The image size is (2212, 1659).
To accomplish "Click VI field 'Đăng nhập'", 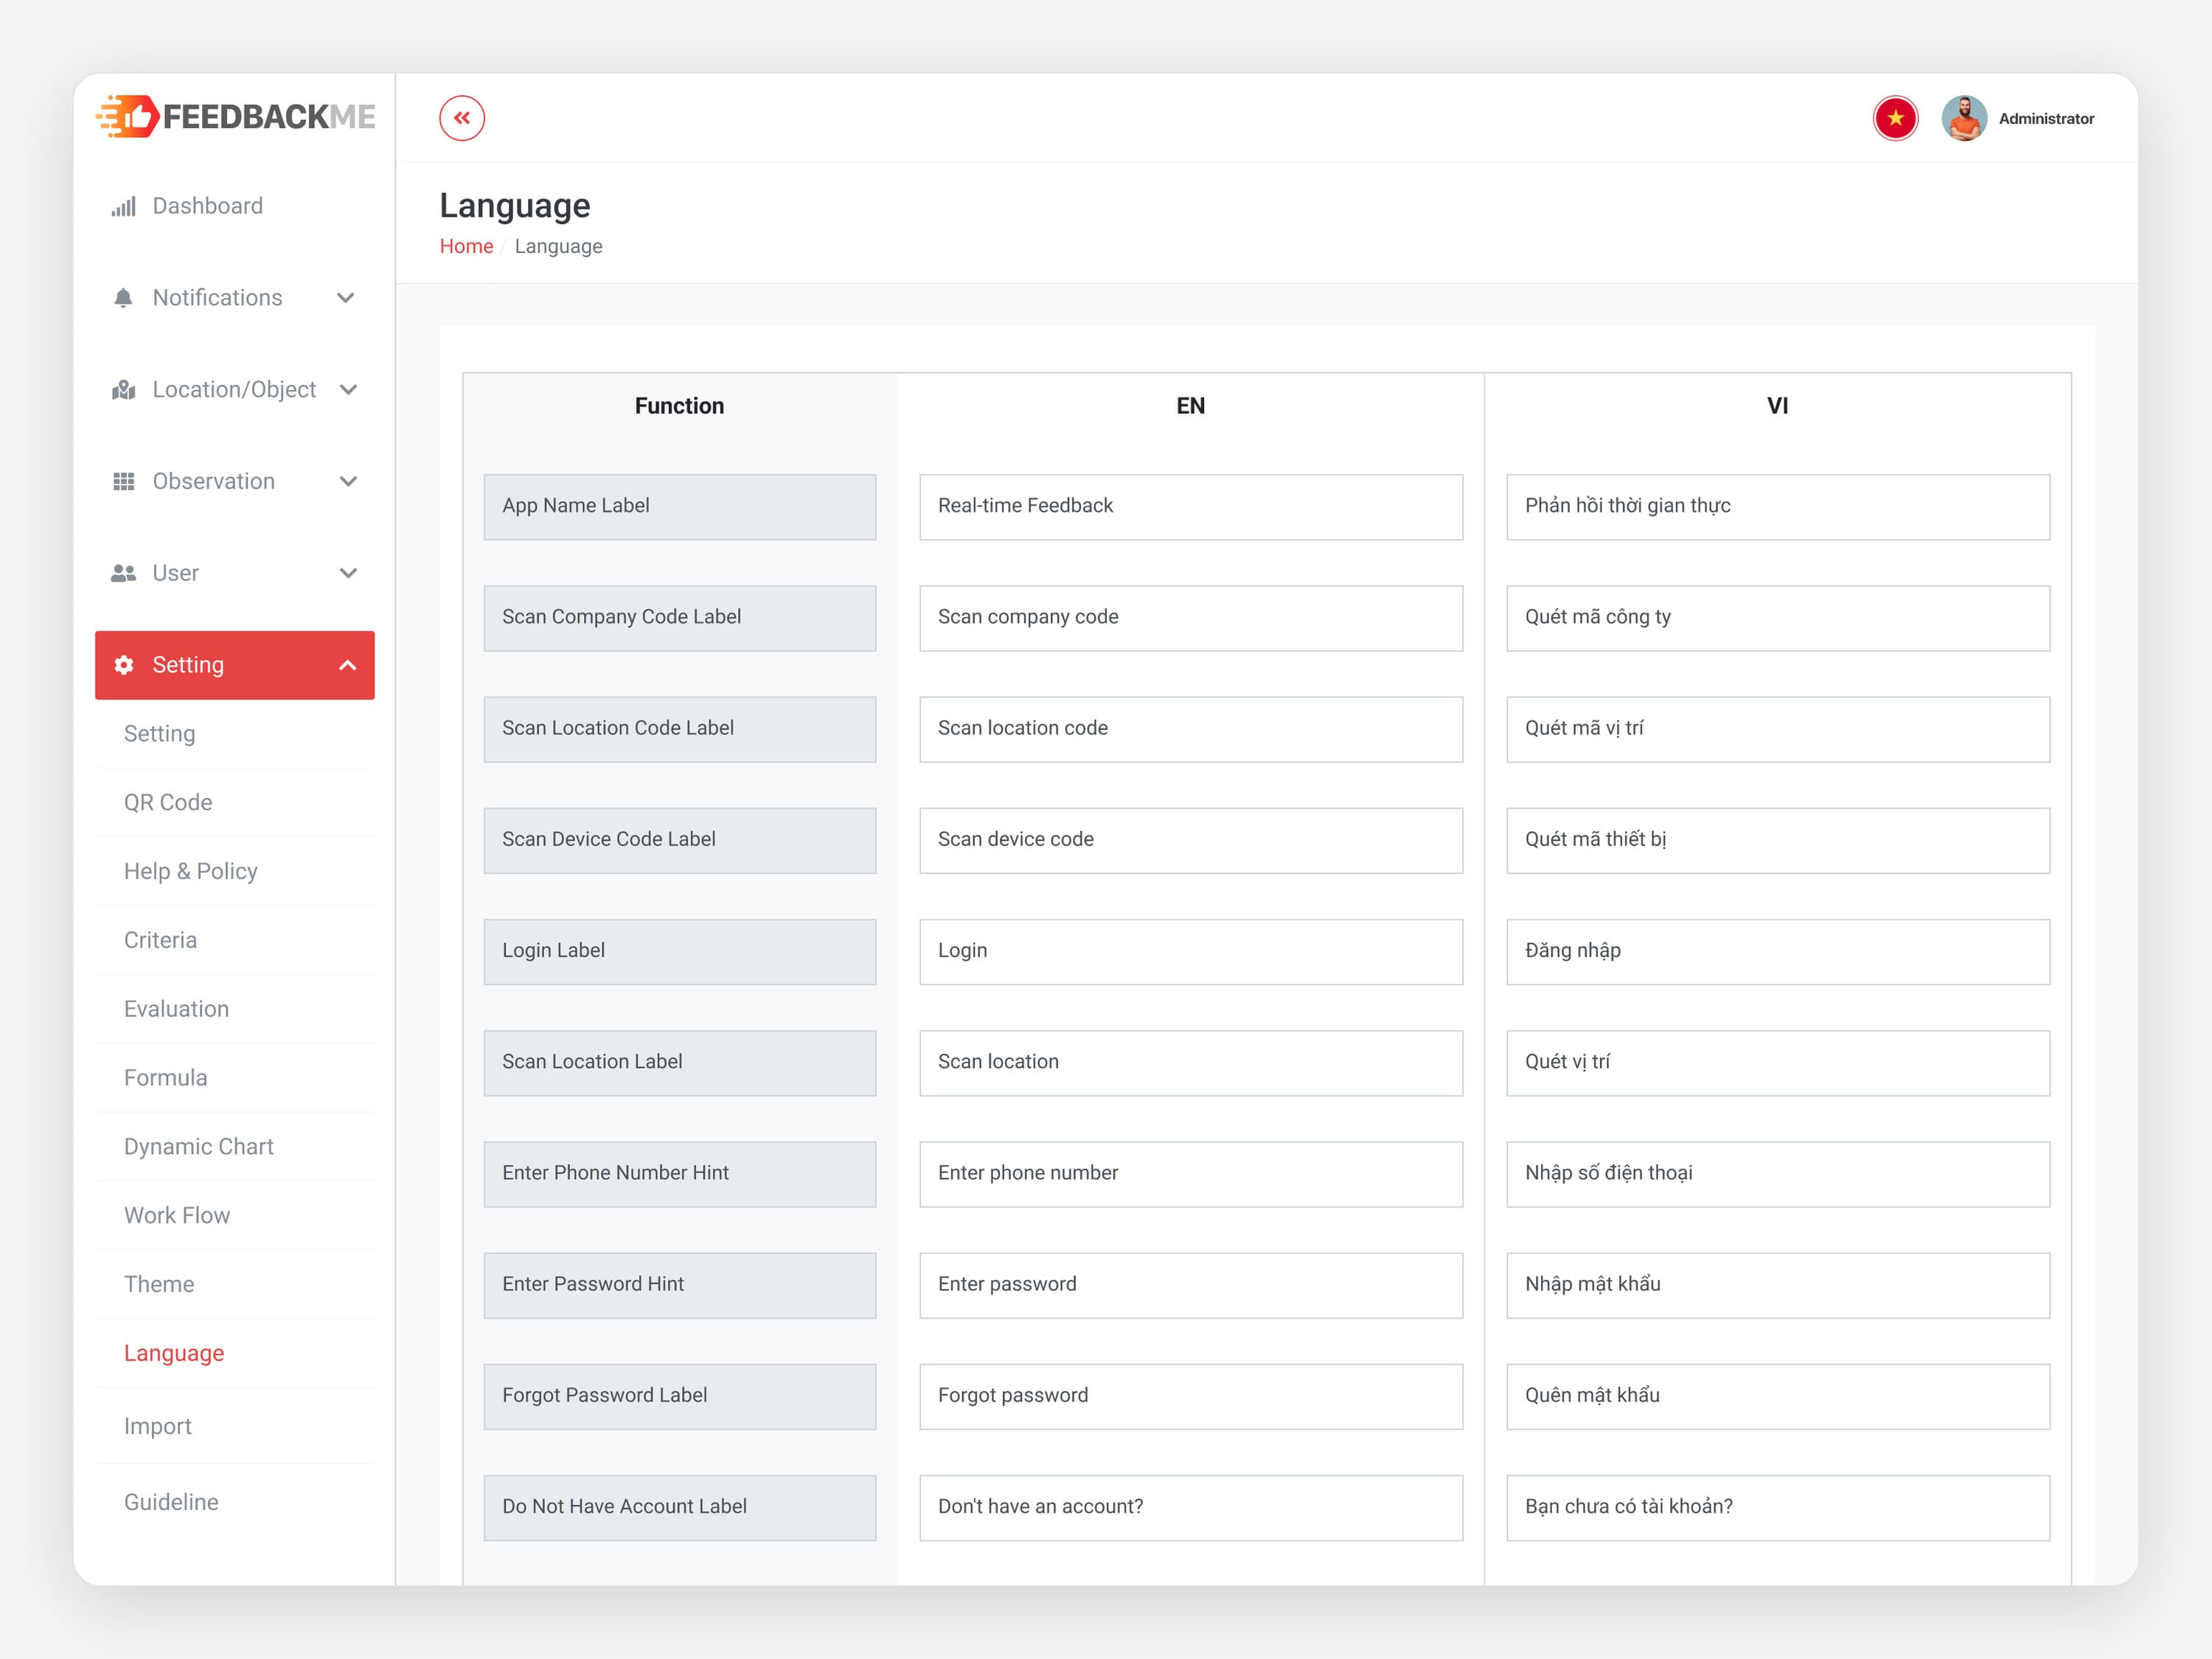I will click(1777, 952).
